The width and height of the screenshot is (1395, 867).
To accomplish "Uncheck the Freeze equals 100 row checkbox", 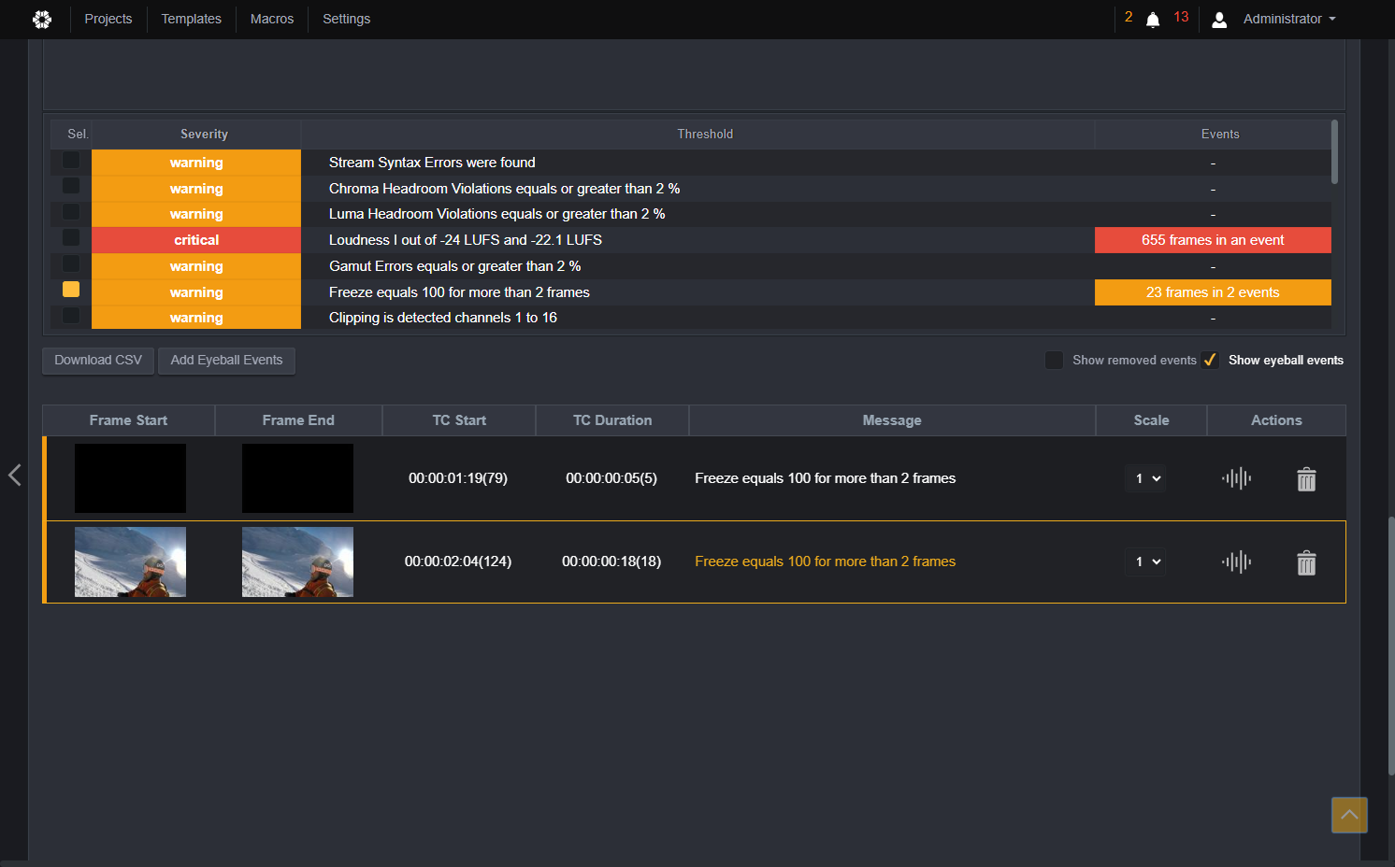I will point(71,290).
